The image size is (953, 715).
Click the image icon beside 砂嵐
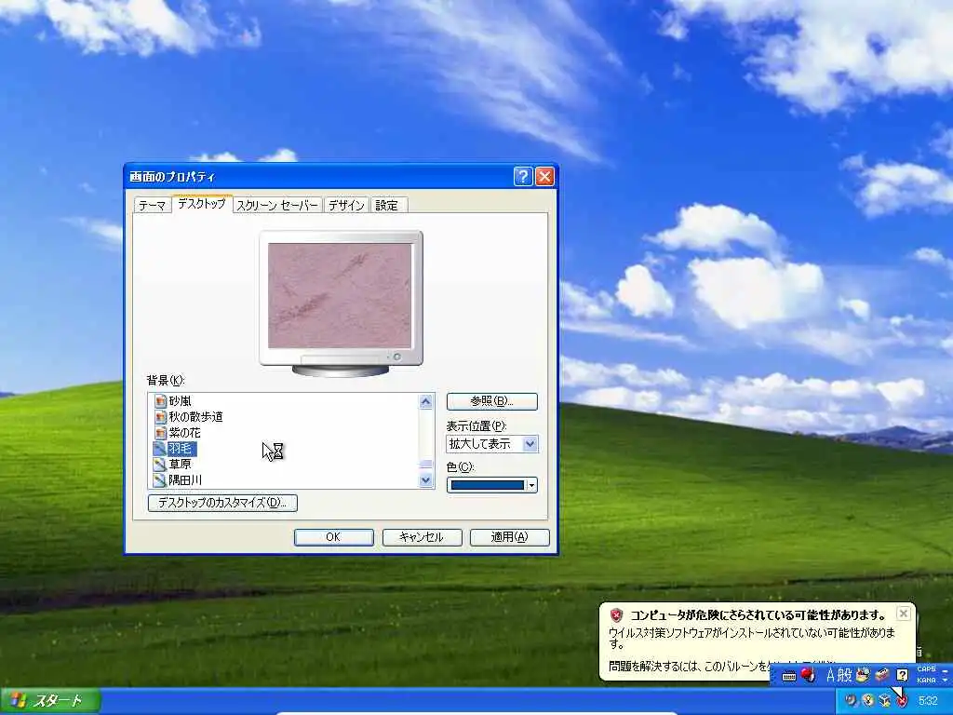coord(160,401)
